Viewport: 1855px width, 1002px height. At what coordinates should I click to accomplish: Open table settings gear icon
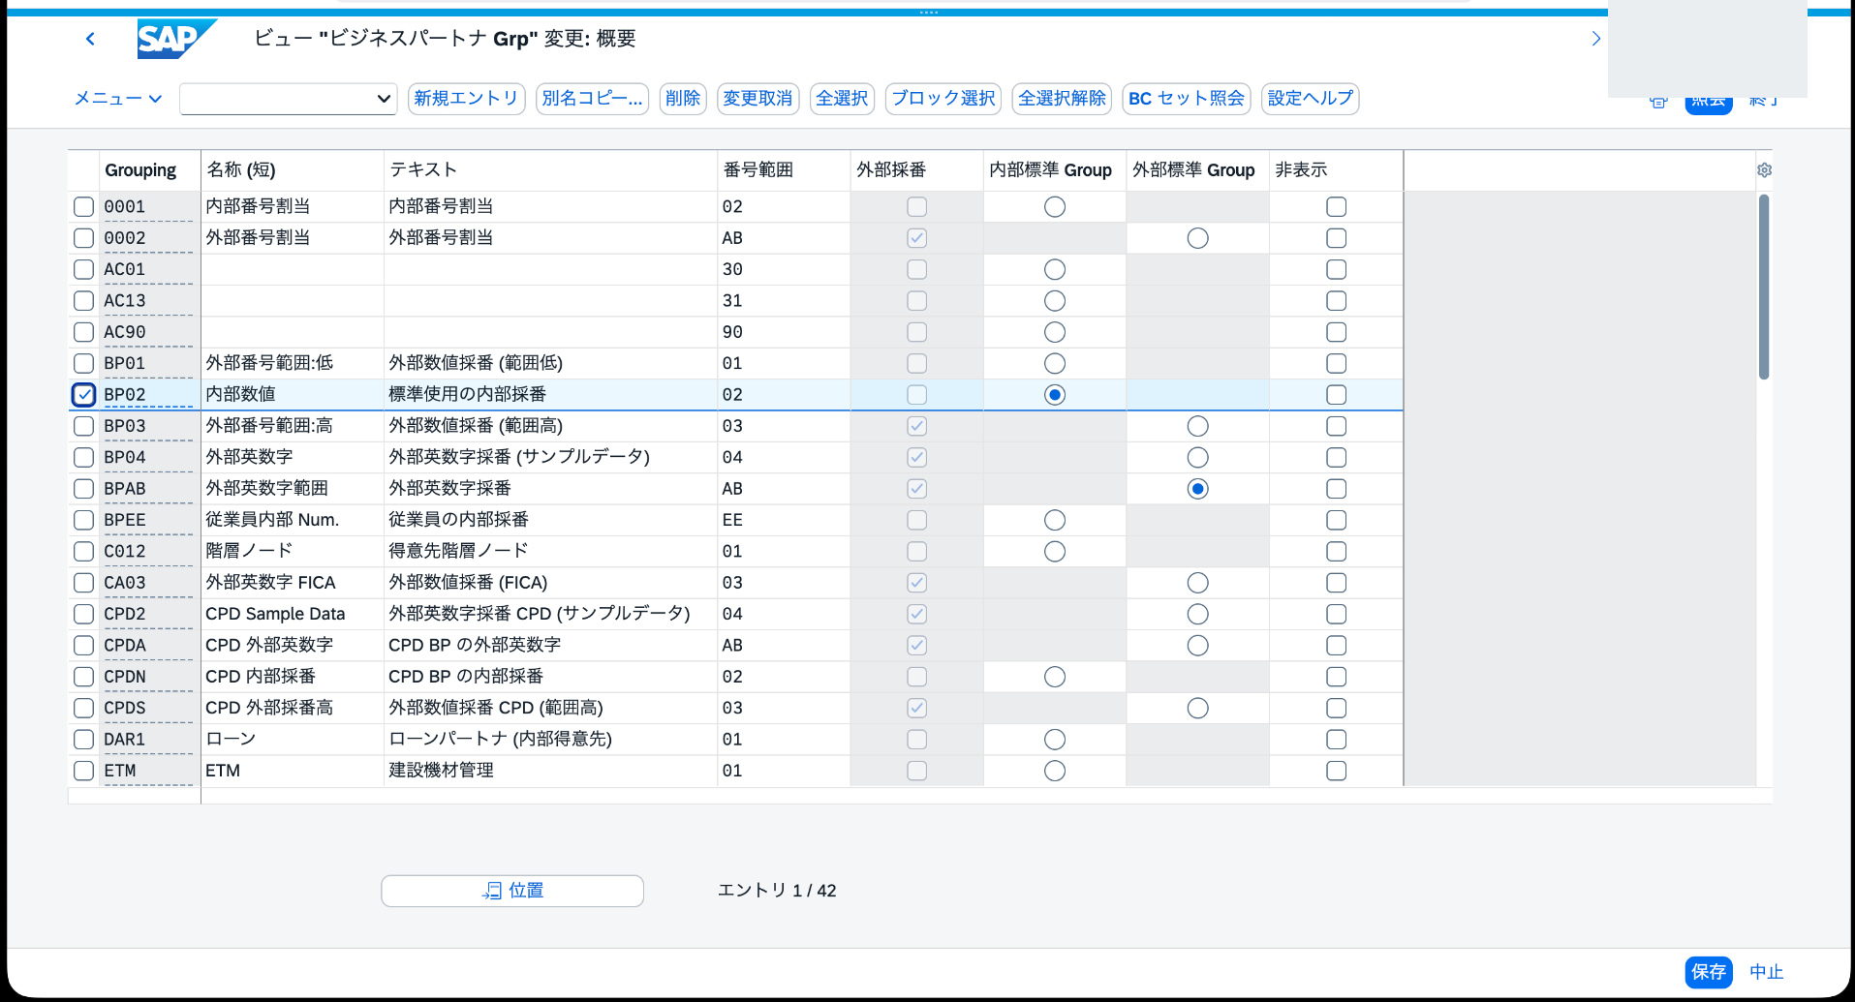pos(1765,170)
